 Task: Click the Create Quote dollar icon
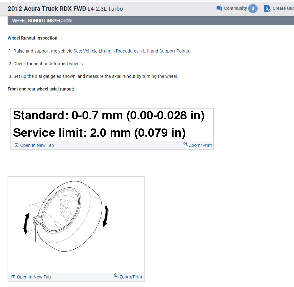pyautogui.click(x=267, y=9)
